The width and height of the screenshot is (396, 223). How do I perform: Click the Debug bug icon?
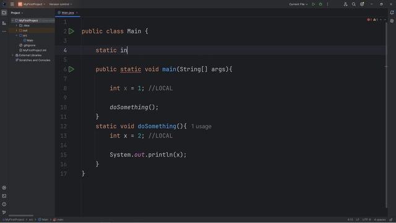tap(321, 4)
